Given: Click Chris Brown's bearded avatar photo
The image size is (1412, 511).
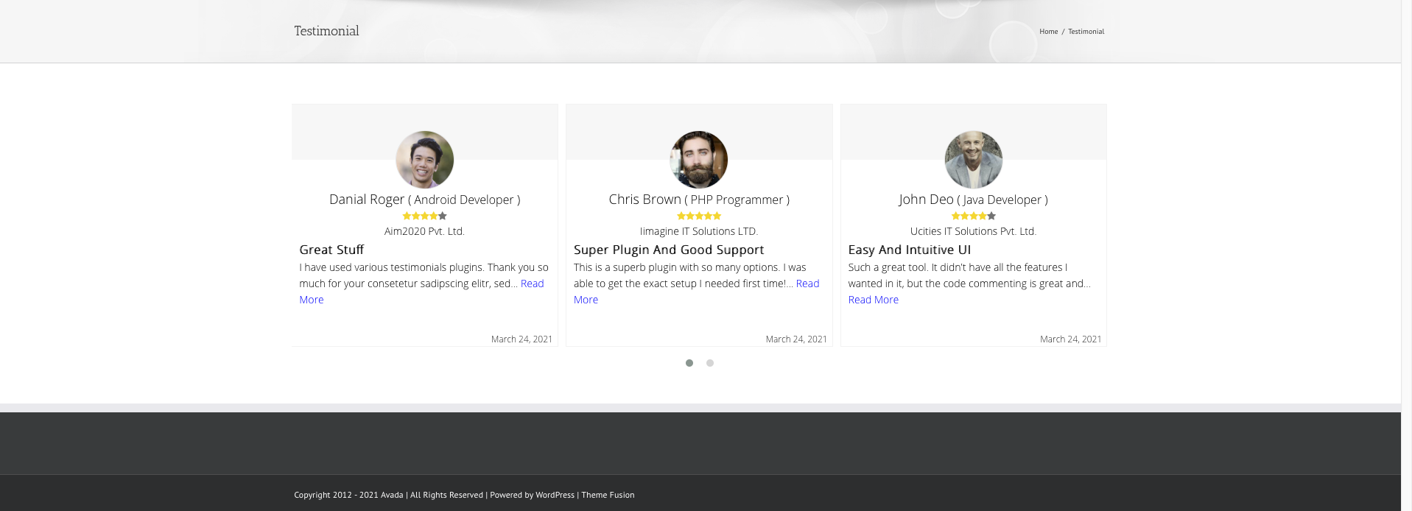Looking at the screenshot, I should (698, 160).
